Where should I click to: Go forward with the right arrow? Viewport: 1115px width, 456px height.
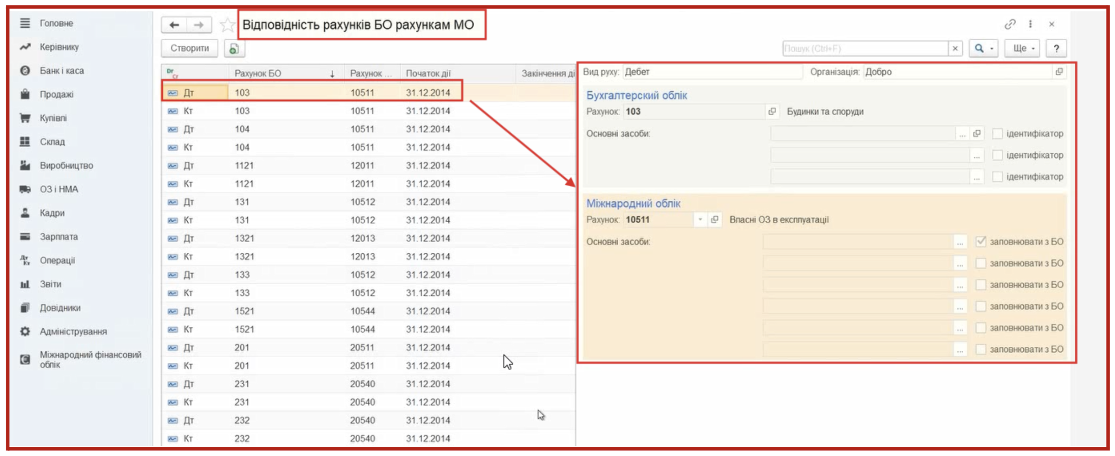tap(199, 25)
